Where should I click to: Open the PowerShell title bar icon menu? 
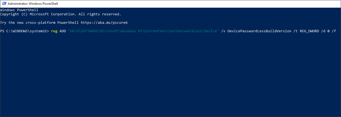[4, 4]
